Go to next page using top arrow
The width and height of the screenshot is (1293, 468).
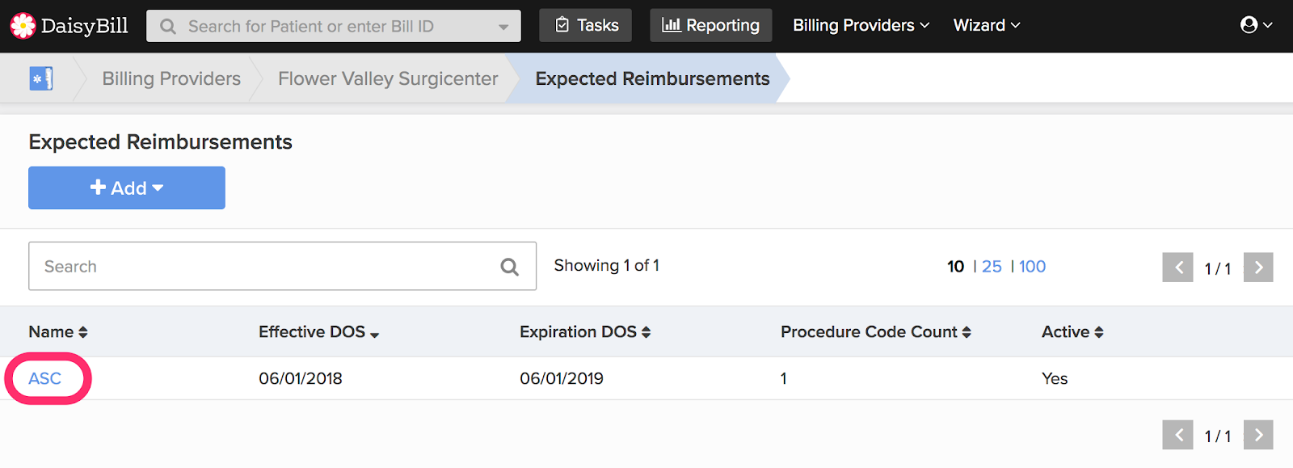coord(1258,268)
